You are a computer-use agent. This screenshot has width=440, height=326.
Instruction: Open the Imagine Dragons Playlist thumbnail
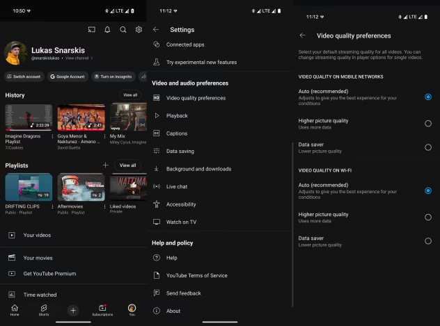(x=29, y=117)
